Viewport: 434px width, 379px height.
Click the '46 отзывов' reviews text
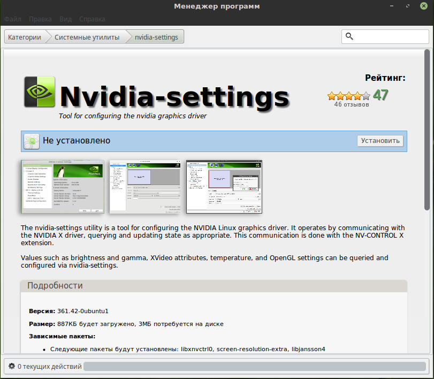pyautogui.click(x=352, y=104)
